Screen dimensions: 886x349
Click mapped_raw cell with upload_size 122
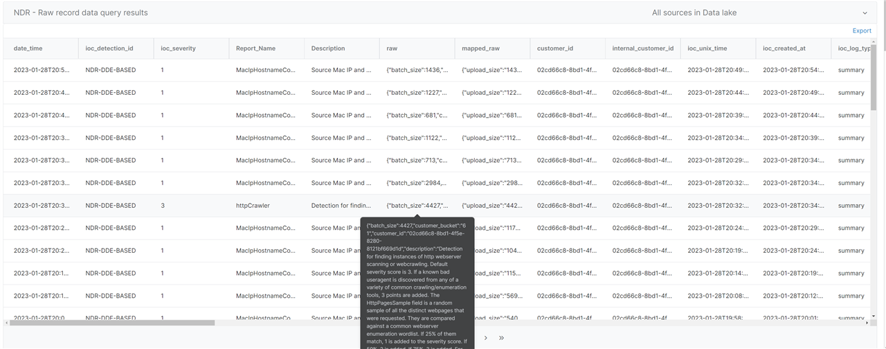tap(492, 93)
